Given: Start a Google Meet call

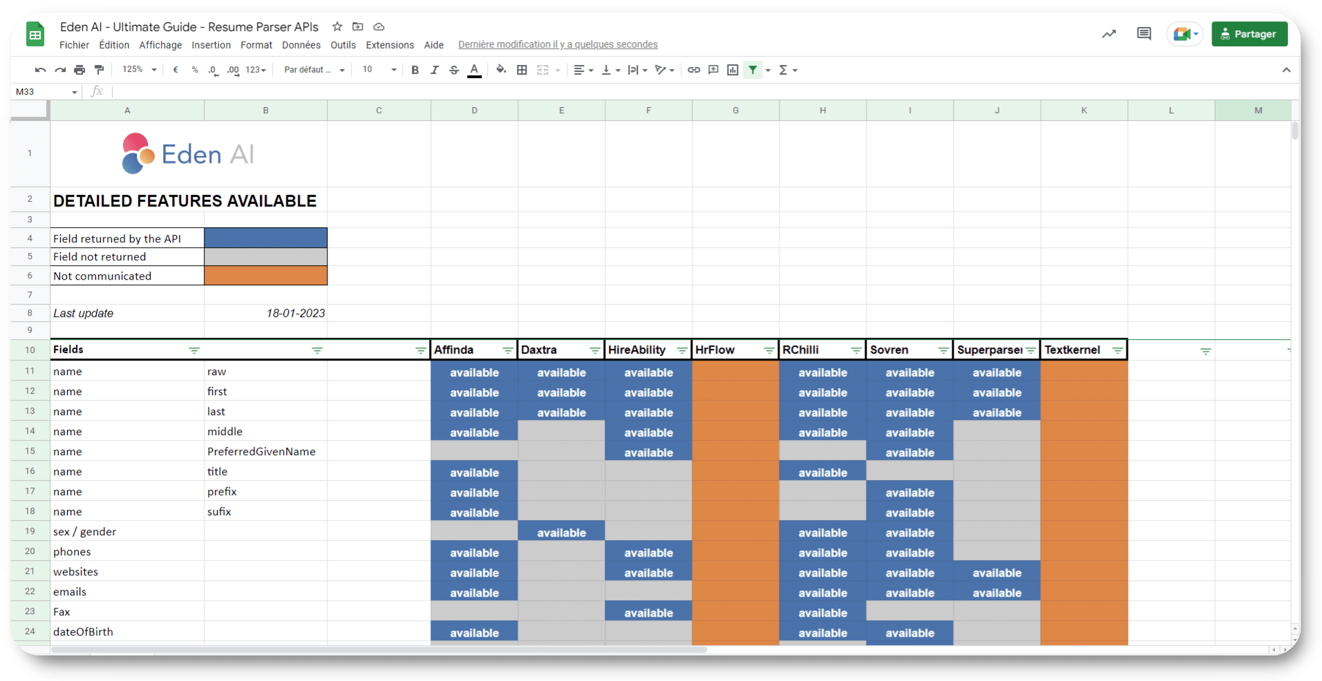Looking at the screenshot, I should click(x=1185, y=34).
